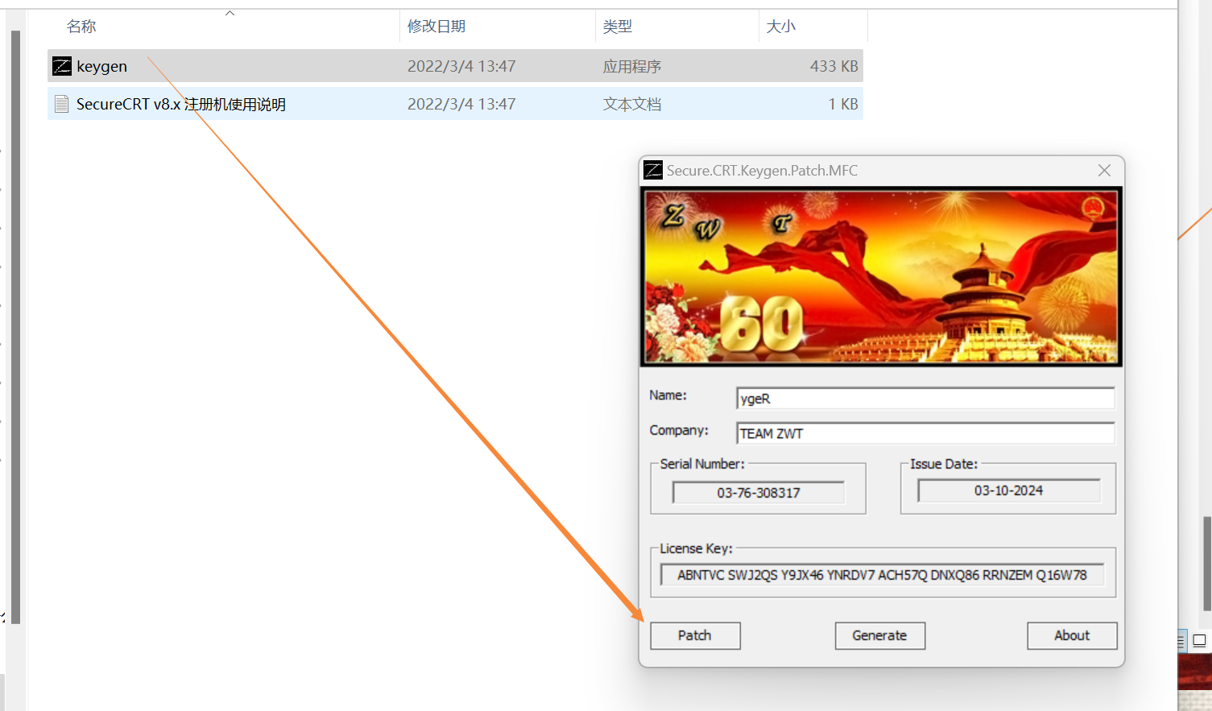Select the keygen file name in Explorer
1212x711 pixels.
101,66
